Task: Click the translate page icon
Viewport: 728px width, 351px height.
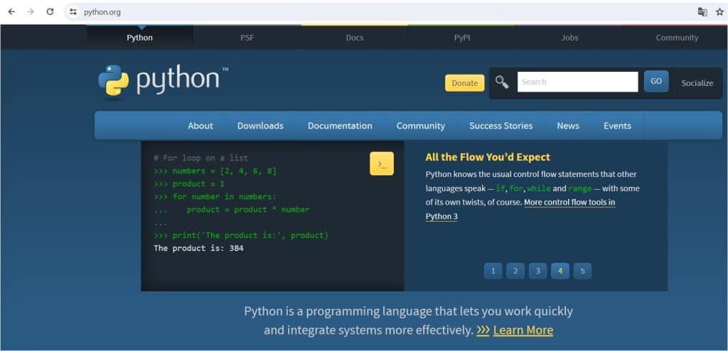Action: (x=702, y=11)
